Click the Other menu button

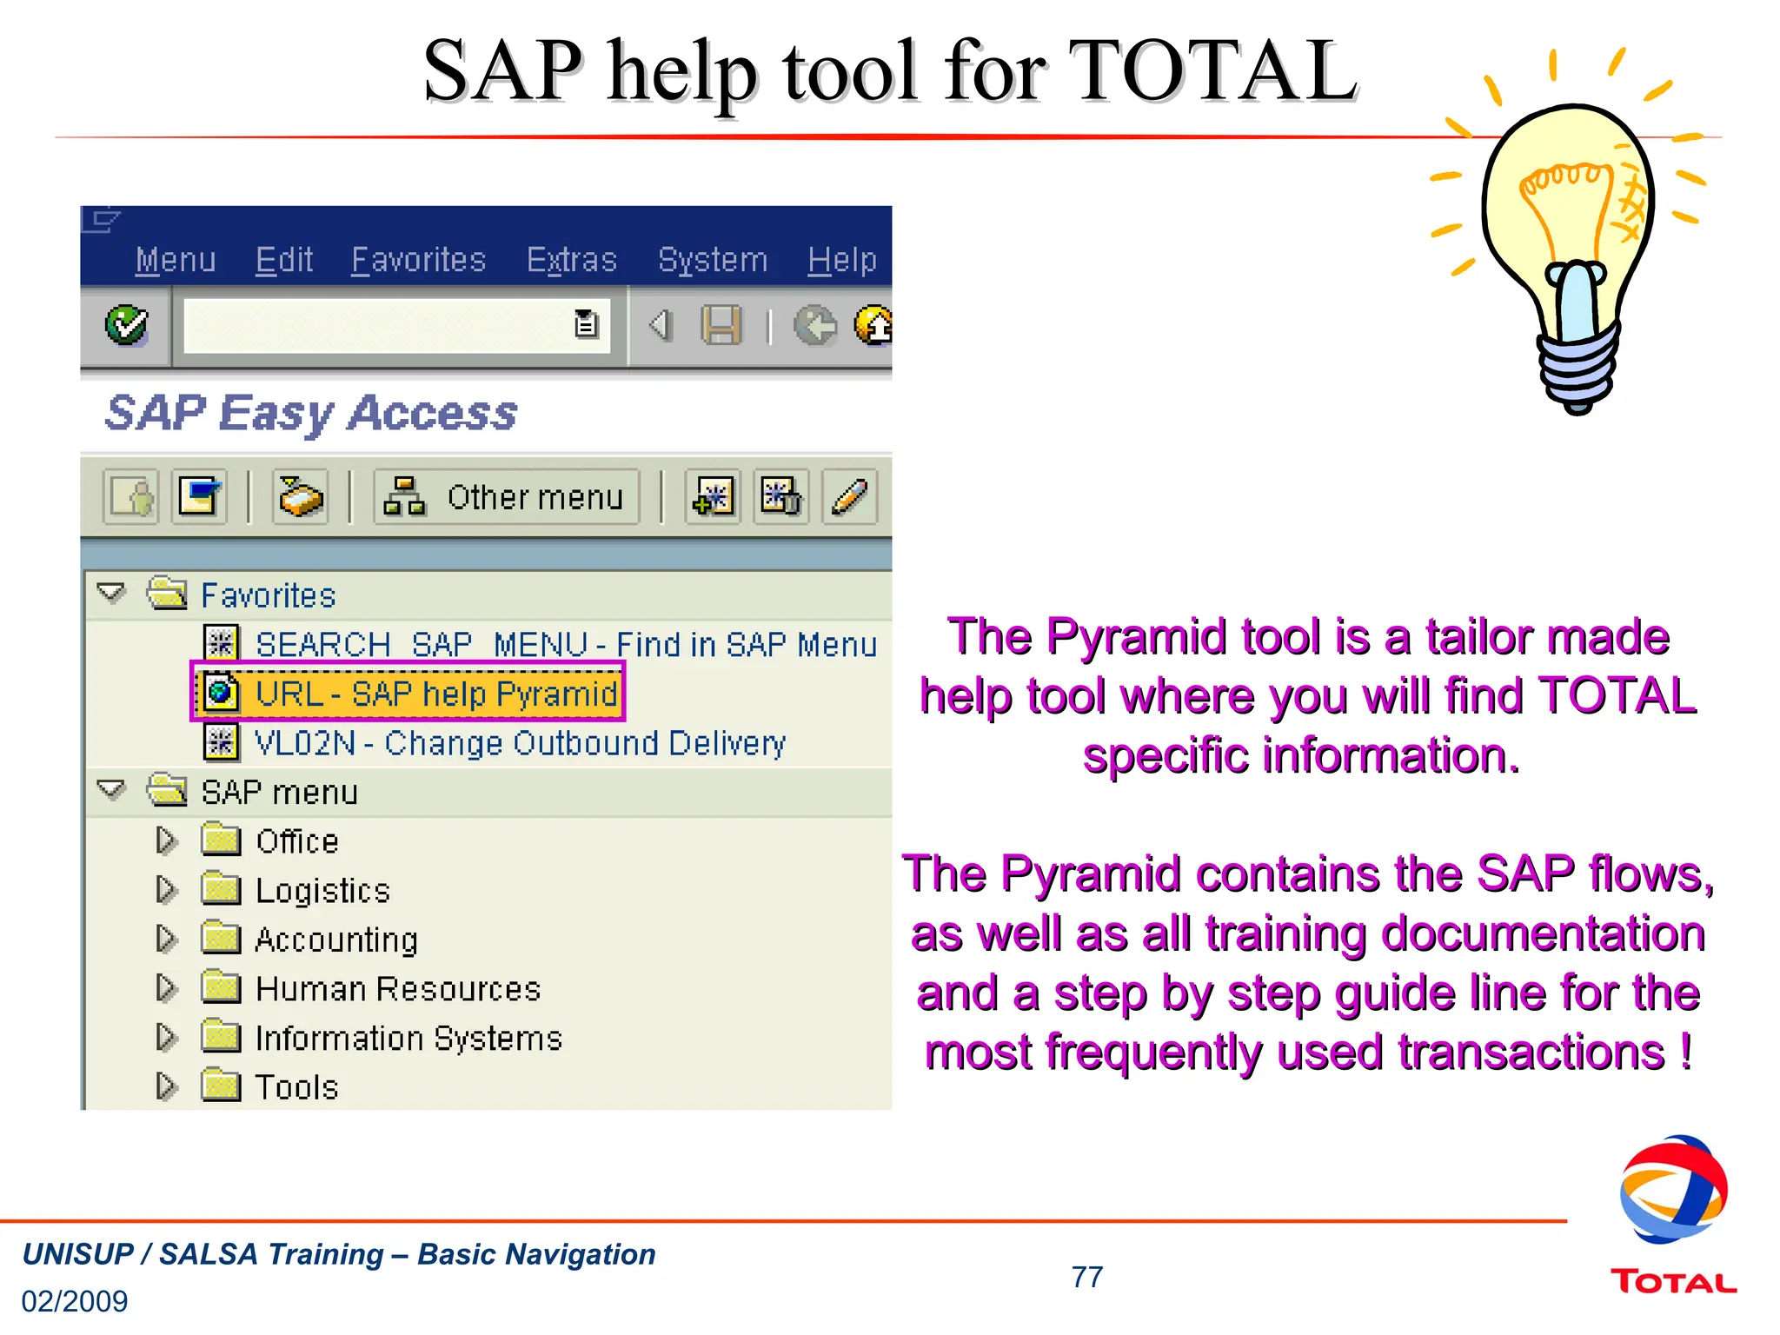coord(507,497)
